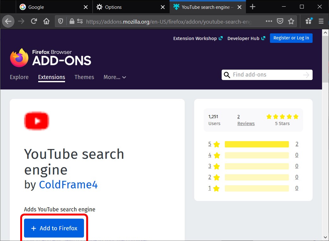The image size is (329, 241).
Task: Click page scrollbar up arrow
Action: [325, 33]
